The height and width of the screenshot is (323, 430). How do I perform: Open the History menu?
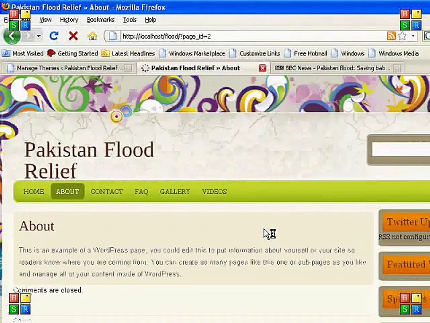point(69,20)
